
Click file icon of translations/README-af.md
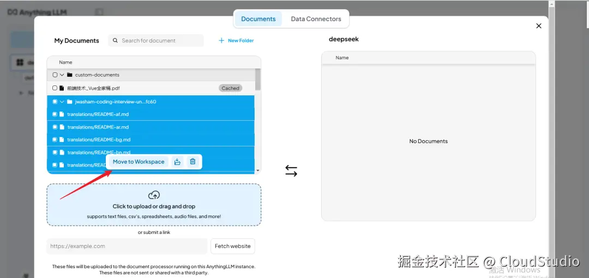click(62, 114)
